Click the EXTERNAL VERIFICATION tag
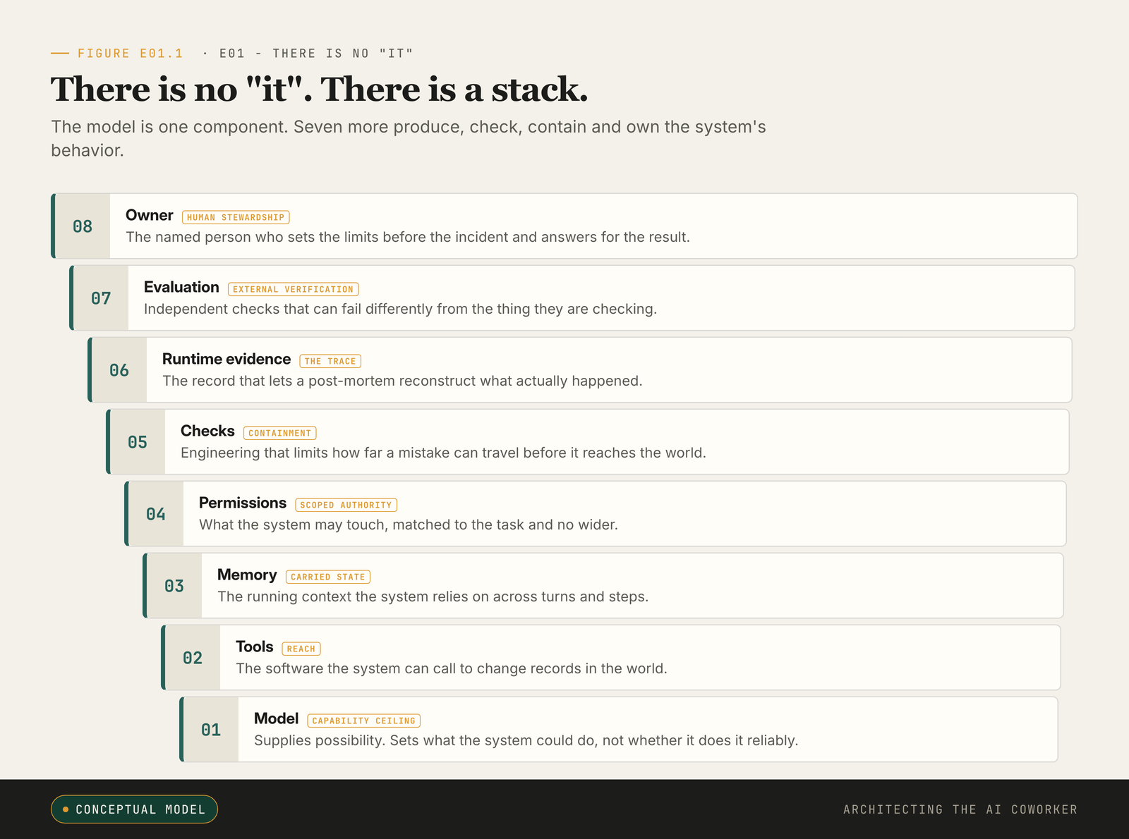 (x=294, y=289)
